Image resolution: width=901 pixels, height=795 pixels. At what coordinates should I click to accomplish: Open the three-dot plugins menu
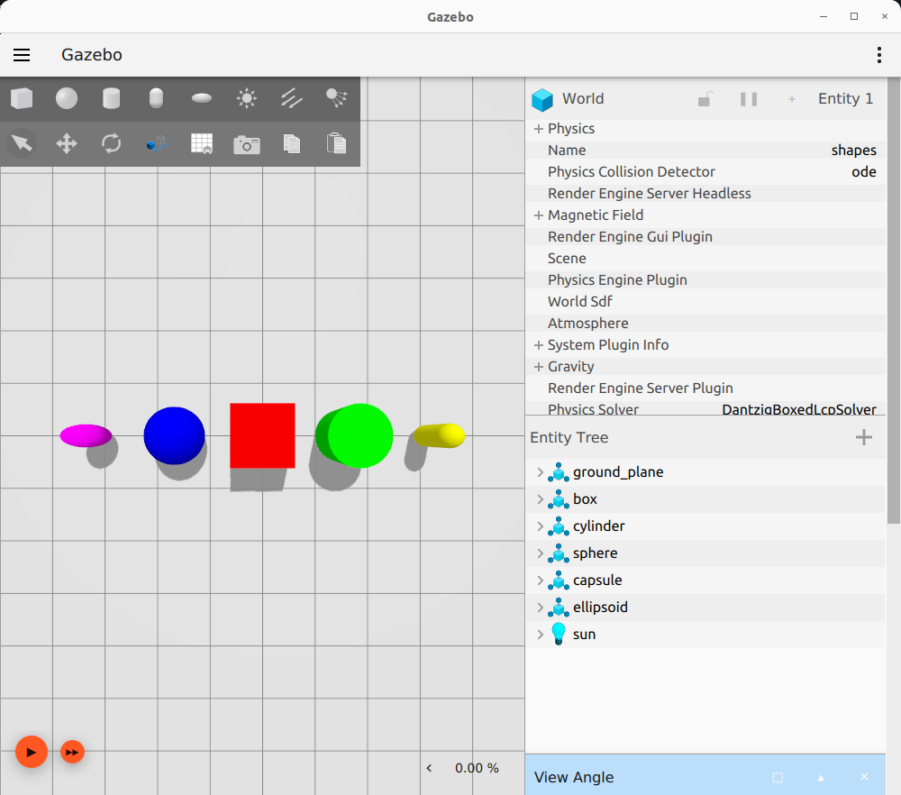coord(879,55)
